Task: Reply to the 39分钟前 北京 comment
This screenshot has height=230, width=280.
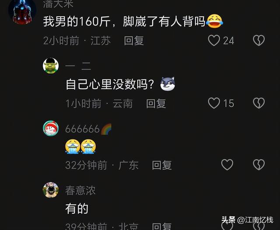Action: [162, 226]
